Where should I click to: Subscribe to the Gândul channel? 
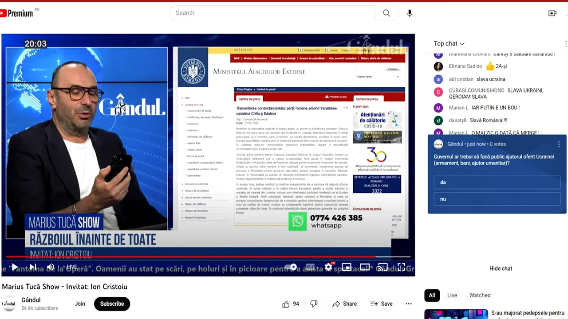pyautogui.click(x=112, y=304)
